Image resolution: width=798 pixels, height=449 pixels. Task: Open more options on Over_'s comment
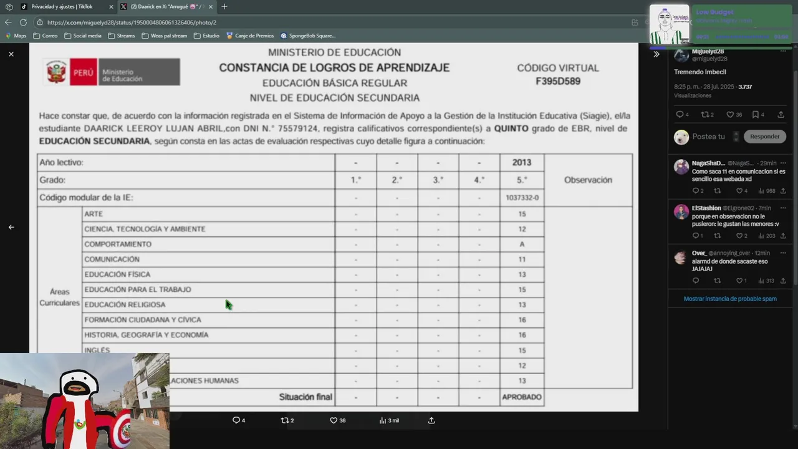783,253
